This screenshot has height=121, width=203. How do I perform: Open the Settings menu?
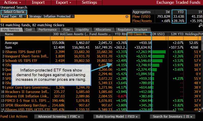90,3
